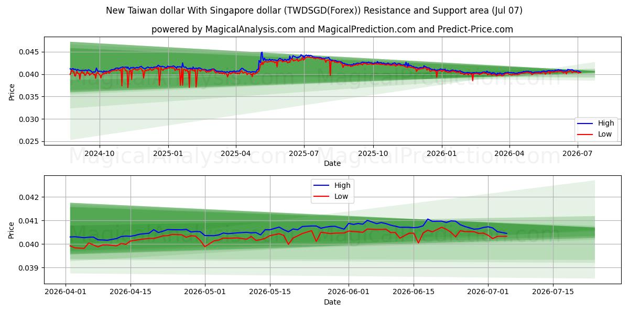Click the 2026-01 date tick on top chart
629x314 pixels.
coord(441,153)
